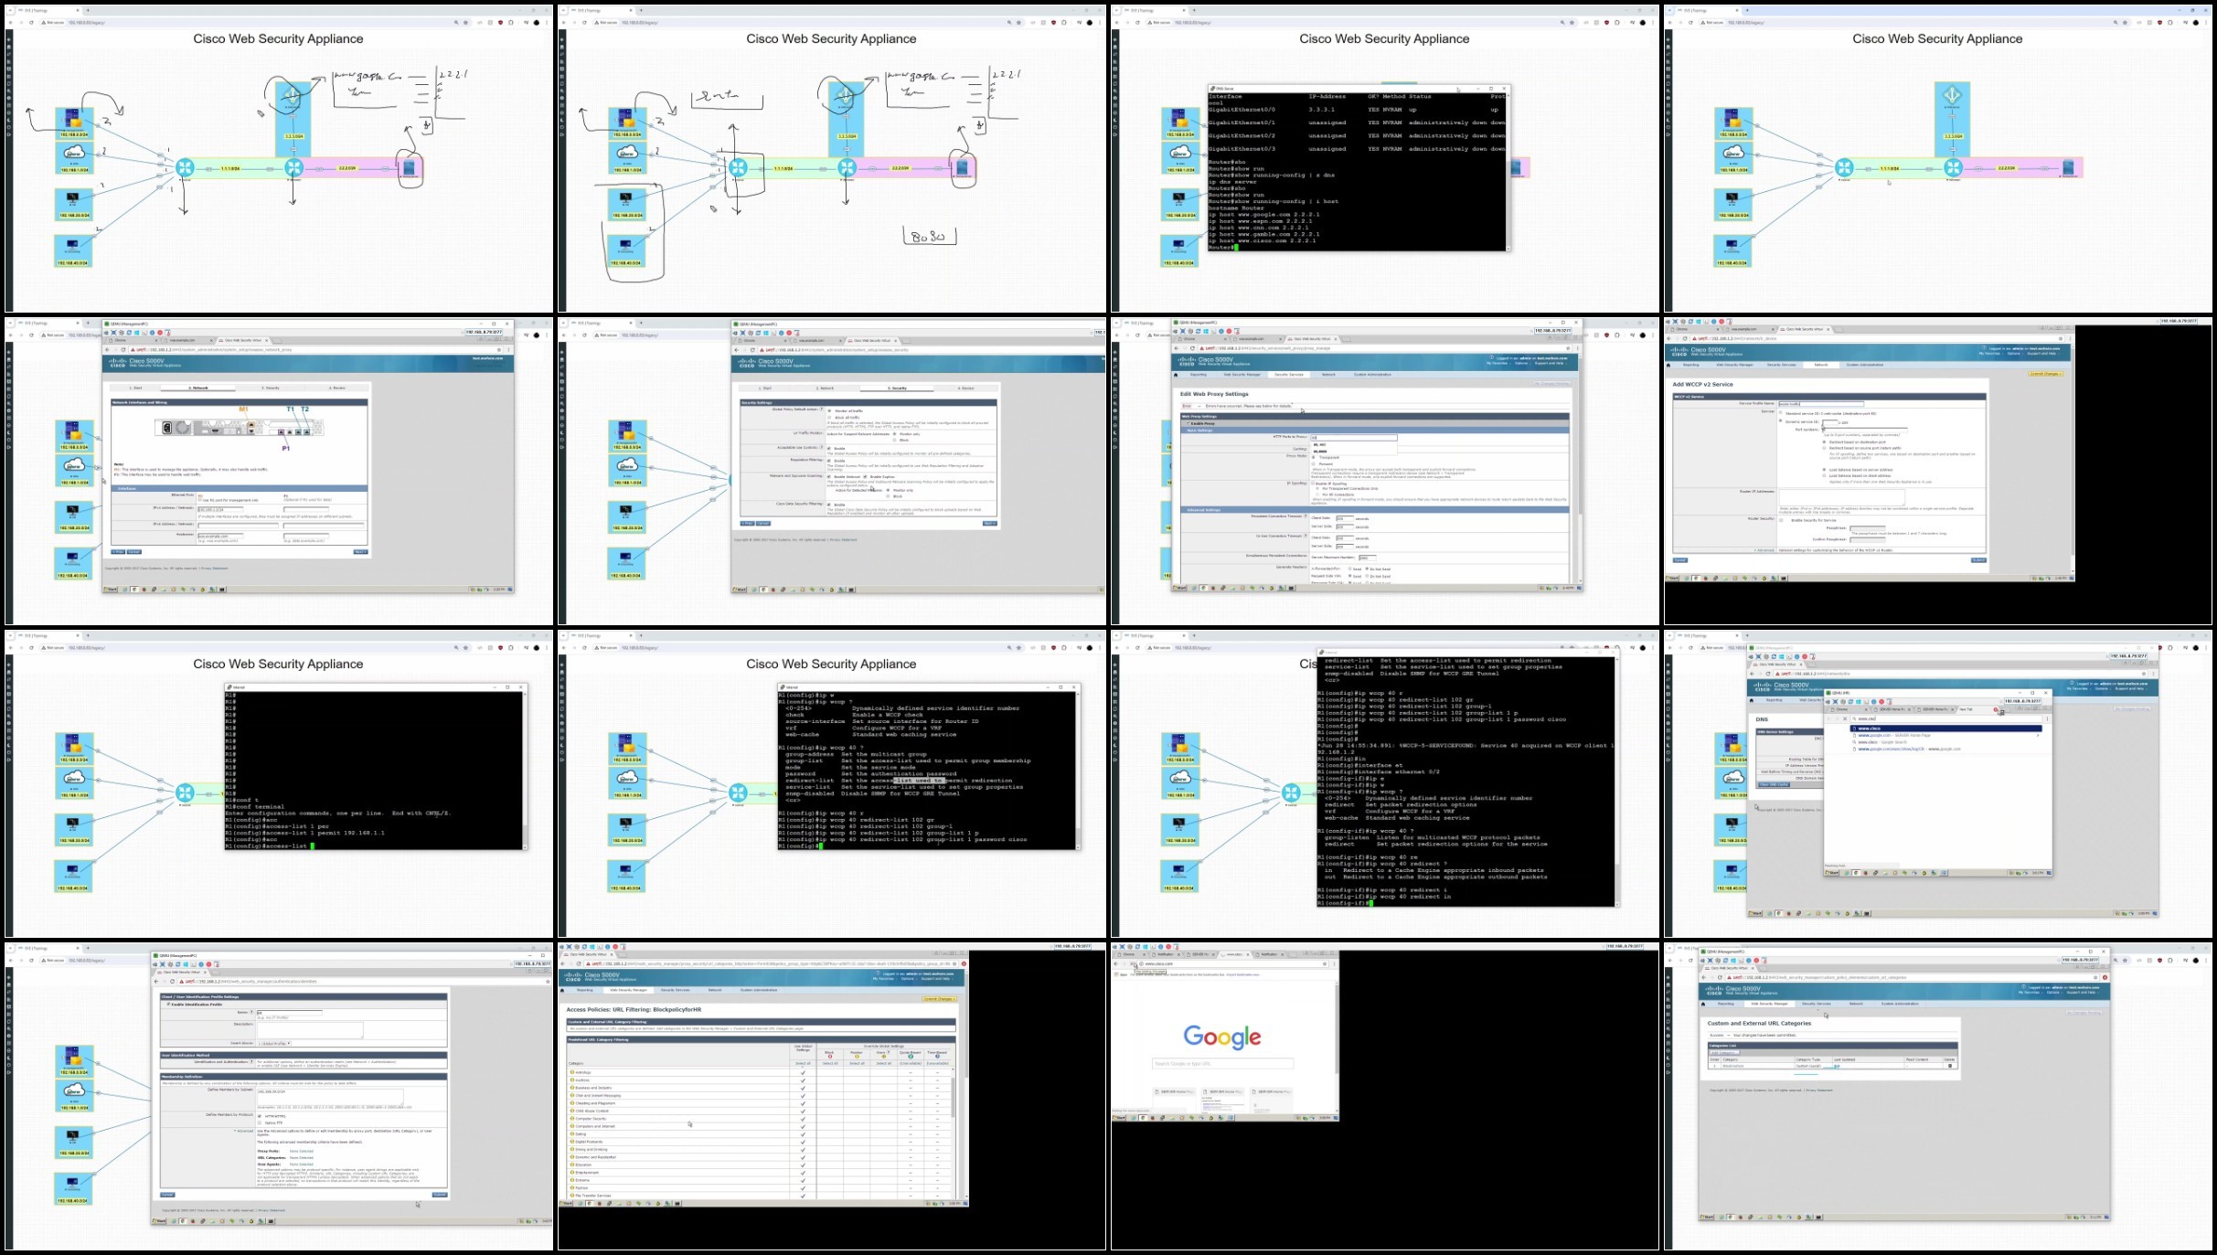Click the home icon left of Reporting on Add WCCP page
Image resolution: width=2217 pixels, height=1255 pixels.
[x=1668, y=365]
